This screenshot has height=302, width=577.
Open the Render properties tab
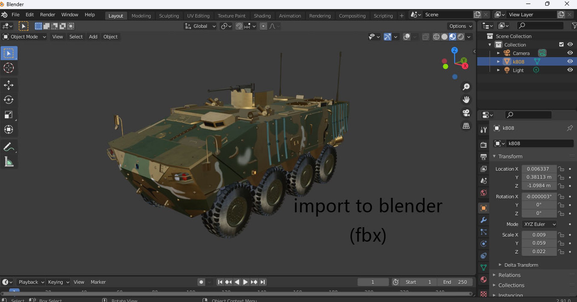click(x=484, y=145)
